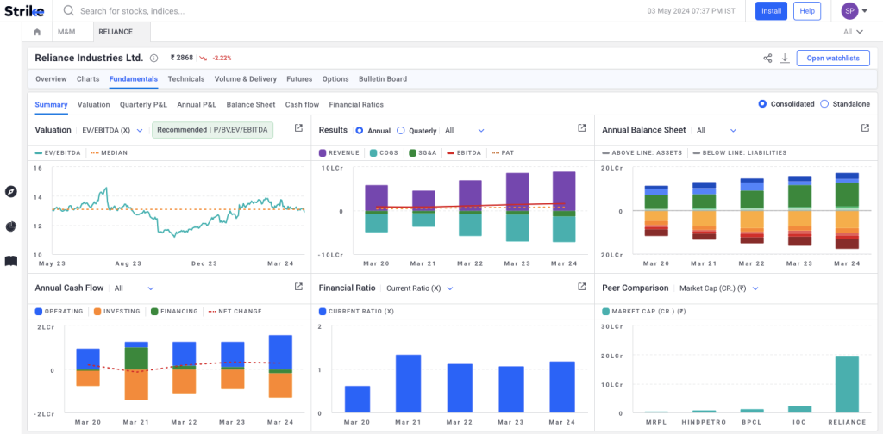Open the Balance Sheet sub-tab
This screenshot has height=434, width=883.
click(250, 105)
